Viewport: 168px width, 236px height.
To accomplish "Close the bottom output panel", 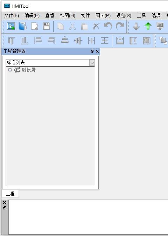I will (x=5, y=203).
